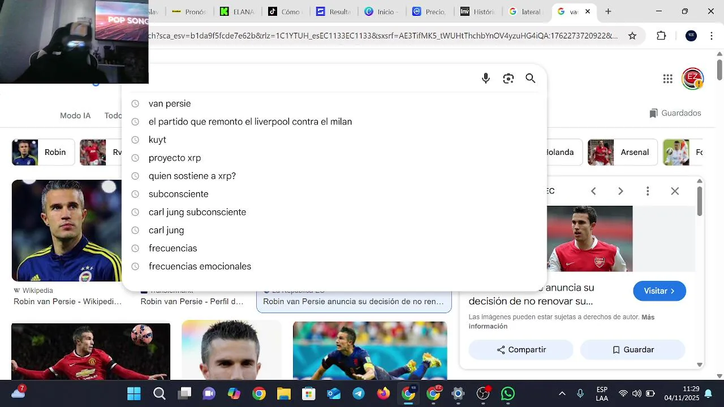Select 'kuyt' search suggestion
The image size is (724, 407).
[x=334, y=140]
